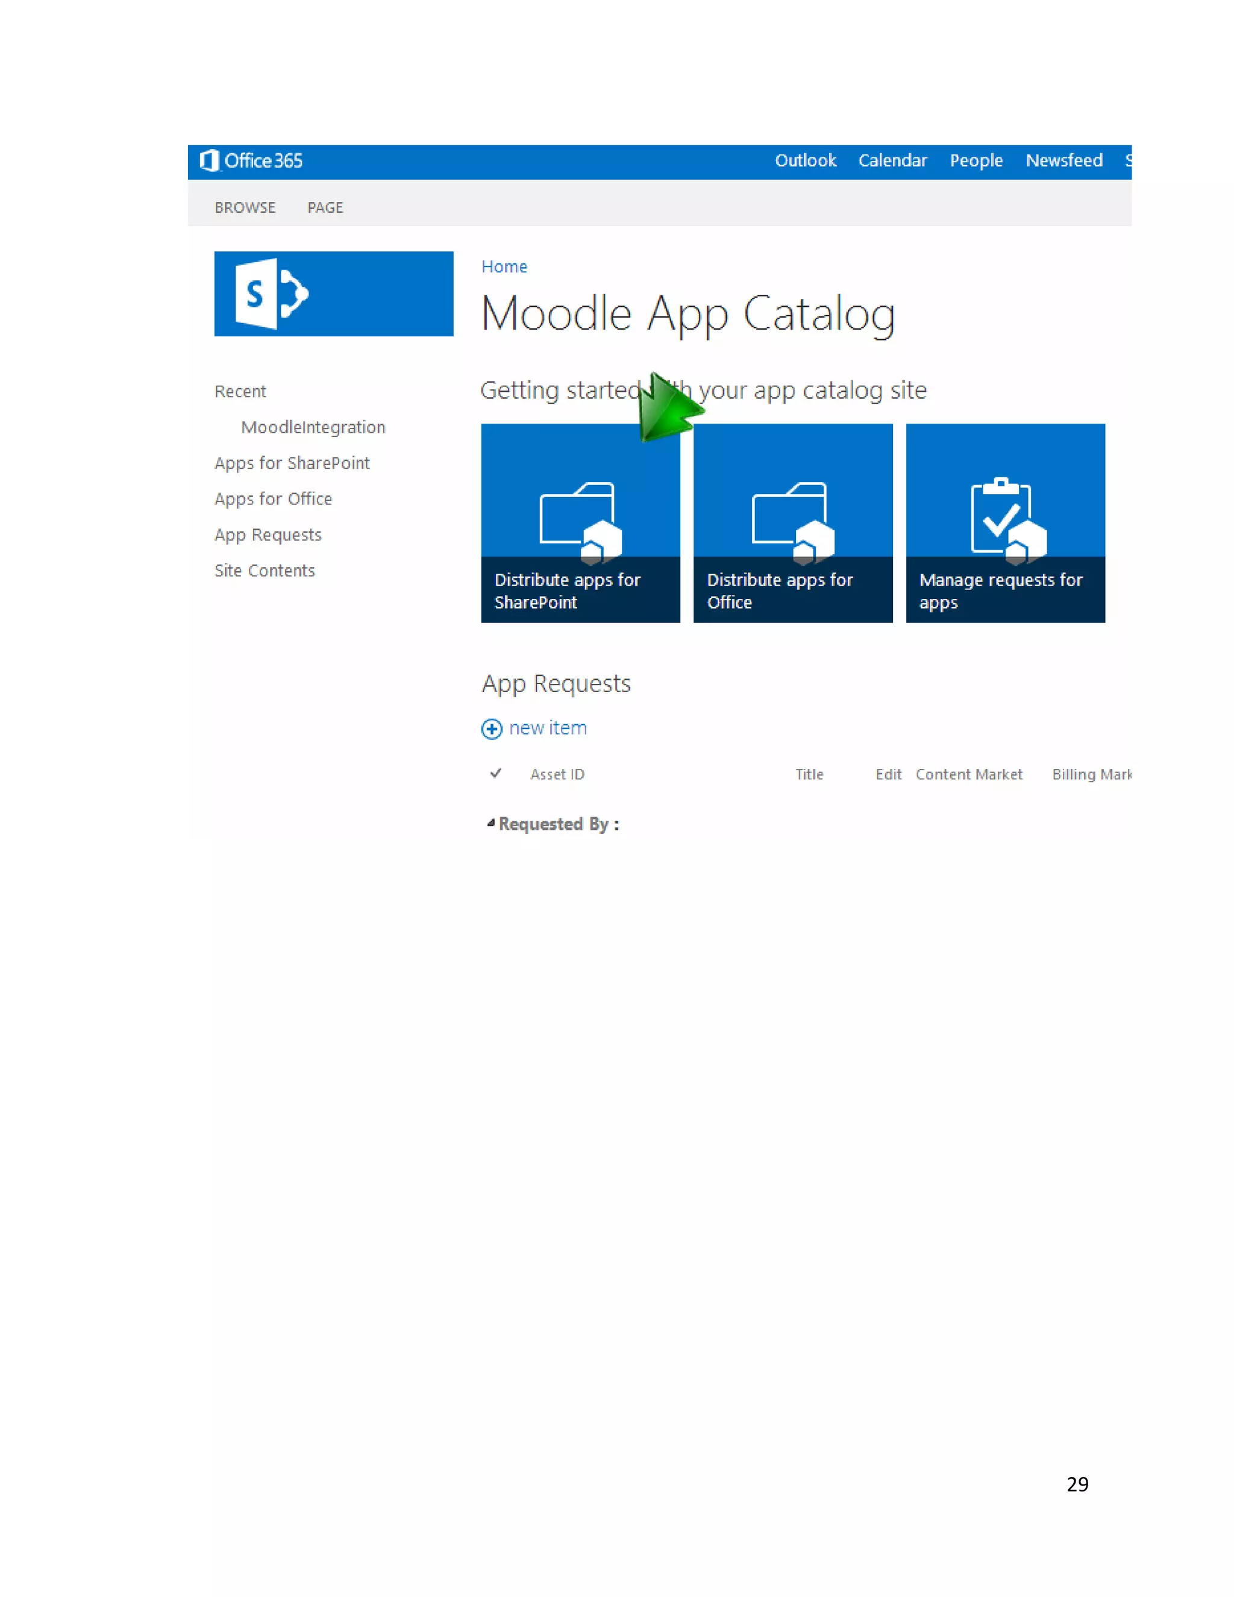This screenshot has height=1597, width=1234.
Task: Open Newsfeed from the top bar
Action: [1063, 161]
